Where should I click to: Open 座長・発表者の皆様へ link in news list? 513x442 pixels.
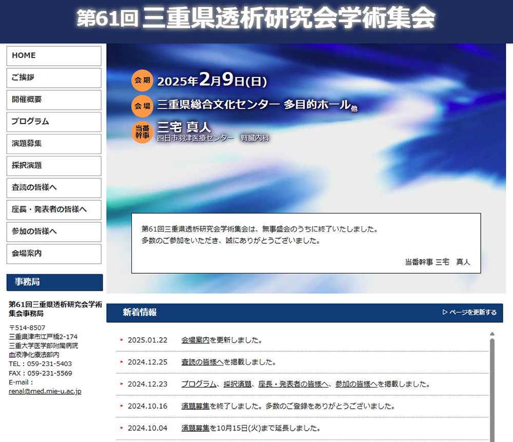(293, 384)
